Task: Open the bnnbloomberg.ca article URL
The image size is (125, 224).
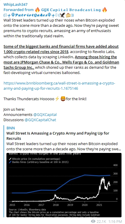Action: [x=59, y=86]
